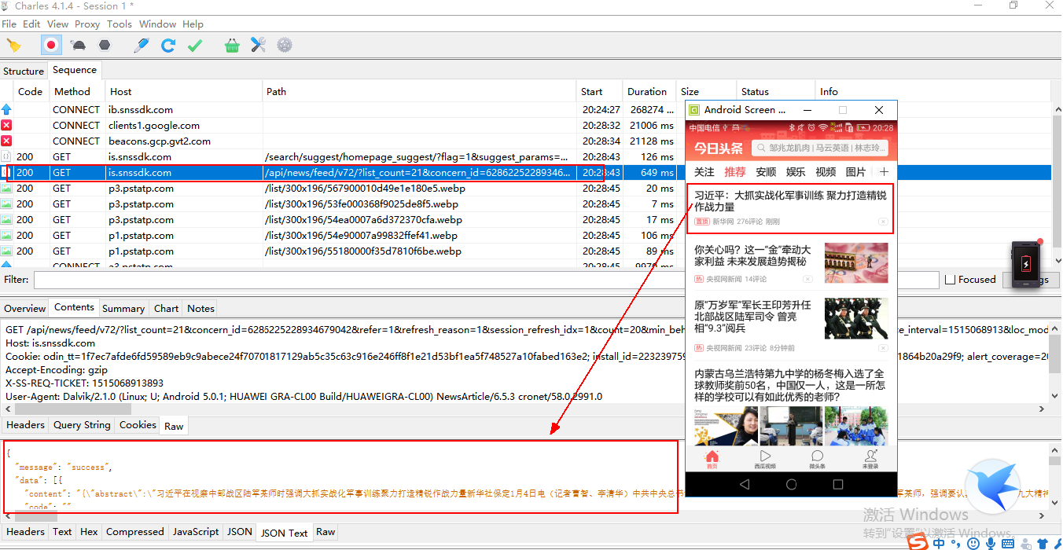The image size is (1063, 550).
Task: Click the green checkmark Validate icon
Action: coord(195,46)
